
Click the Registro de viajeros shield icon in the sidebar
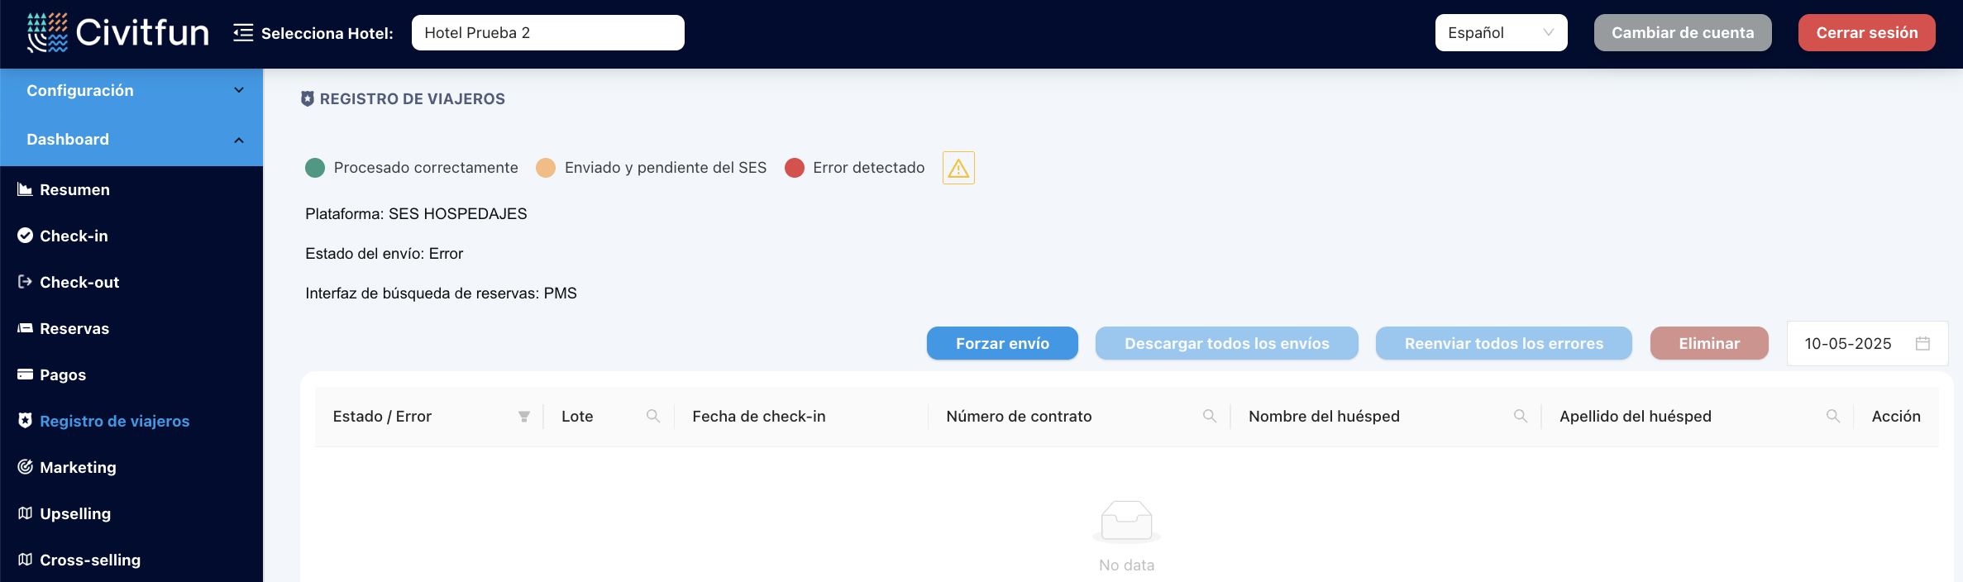(x=26, y=421)
